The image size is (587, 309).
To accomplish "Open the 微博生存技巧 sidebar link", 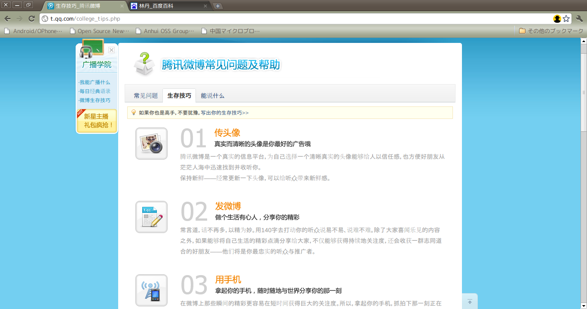I will point(95,100).
